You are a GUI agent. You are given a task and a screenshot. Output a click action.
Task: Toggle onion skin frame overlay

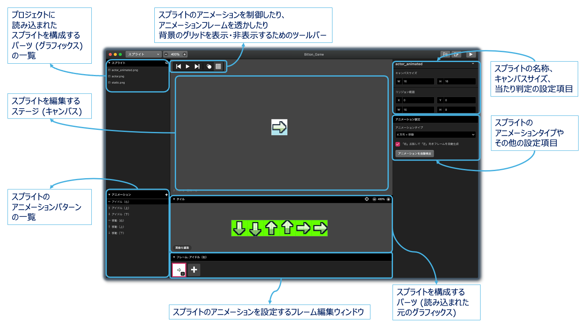point(209,66)
